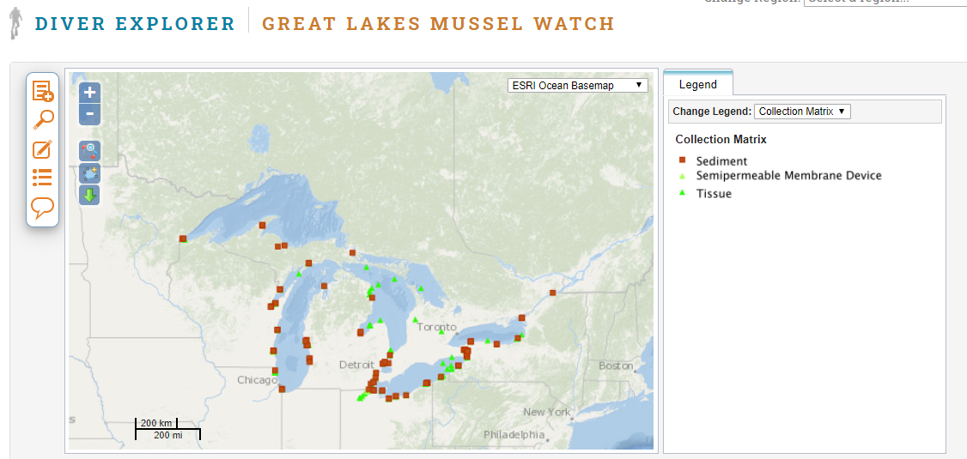Image resolution: width=967 pixels, height=459 pixels.
Task: Click the diver logo icon
Action: click(x=16, y=23)
